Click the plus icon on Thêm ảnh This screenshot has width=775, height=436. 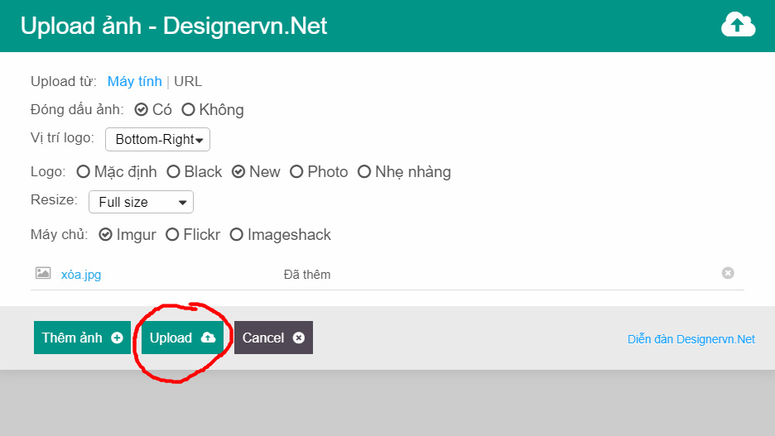pos(117,338)
